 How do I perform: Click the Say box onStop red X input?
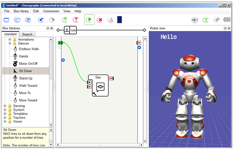pyautogui.click(x=89, y=87)
